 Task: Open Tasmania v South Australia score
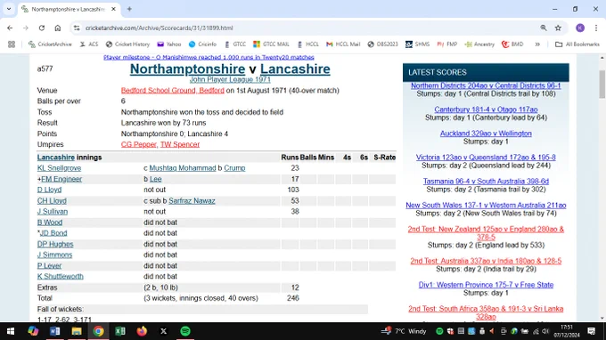click(486, 182)
